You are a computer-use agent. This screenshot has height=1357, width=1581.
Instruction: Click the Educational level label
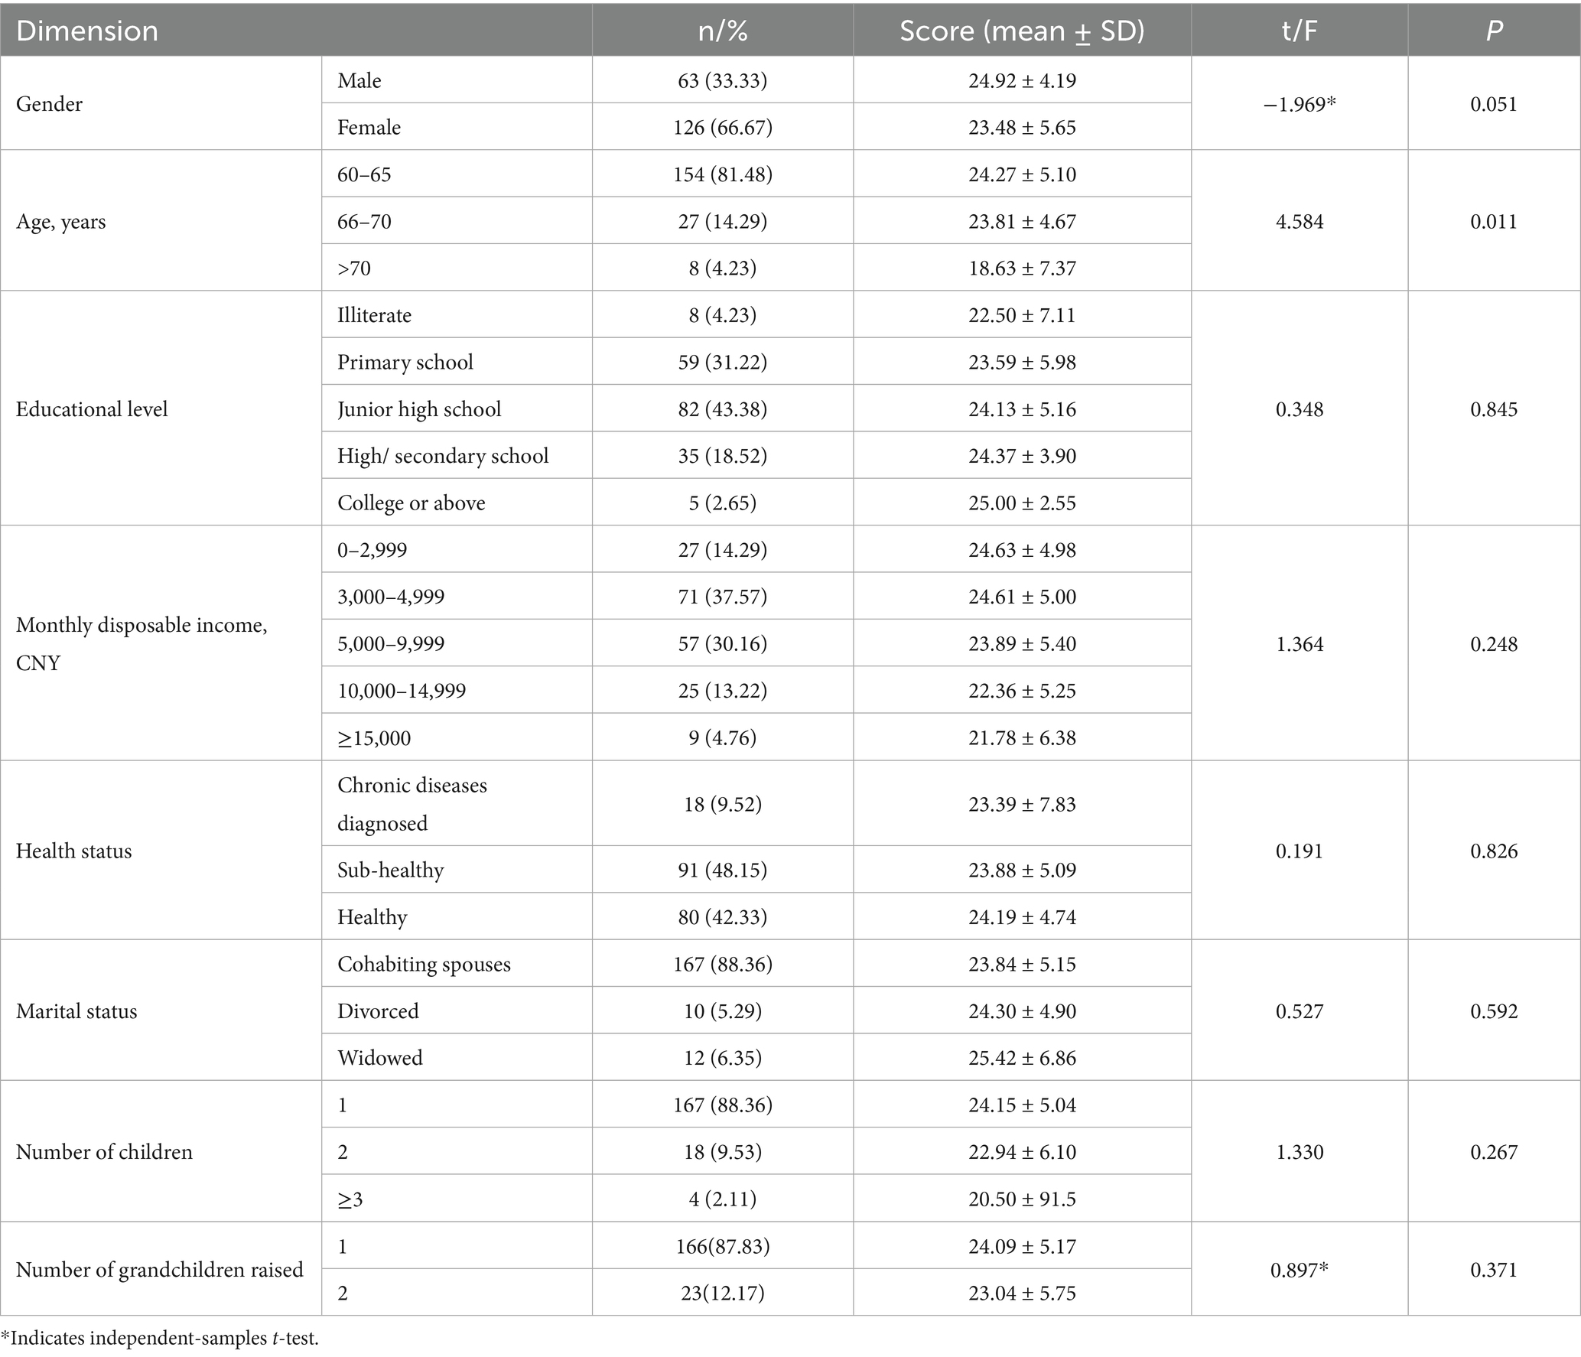tap(92, 409)
